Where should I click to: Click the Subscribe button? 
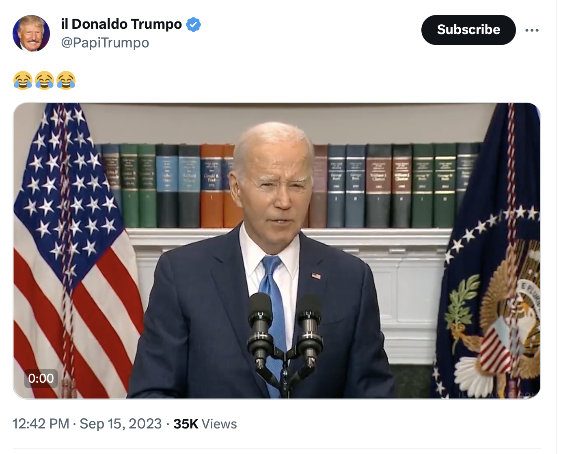468,30
